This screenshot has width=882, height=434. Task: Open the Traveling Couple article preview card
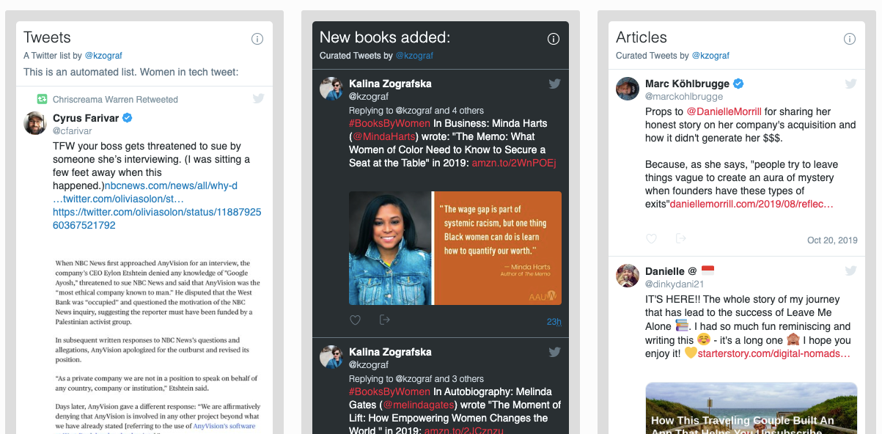tap(751, 408)
